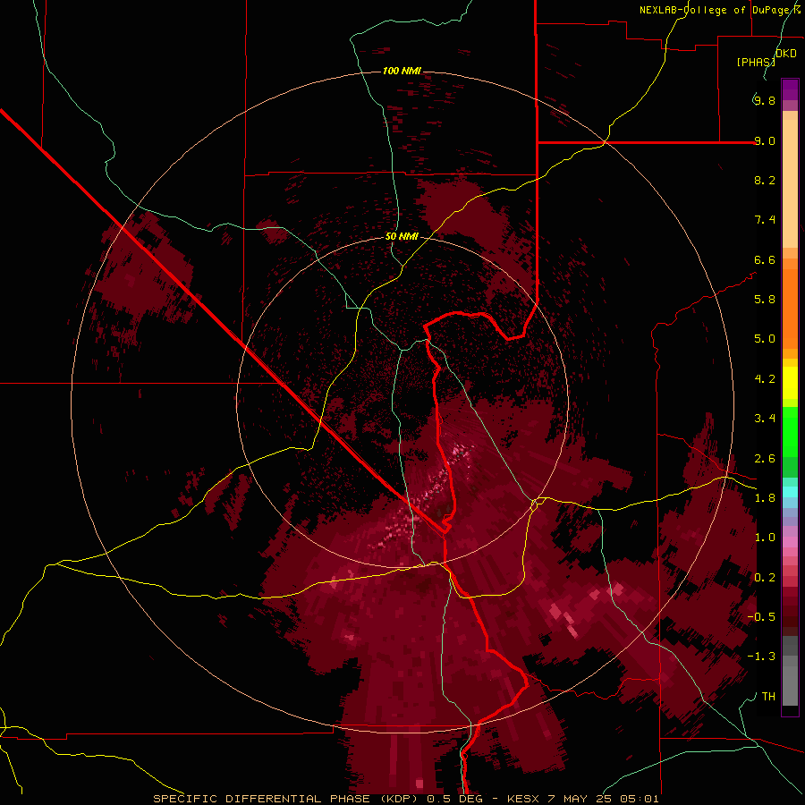
Task: Click the [PHAS] legend header
Action: (x=756, y=62)
